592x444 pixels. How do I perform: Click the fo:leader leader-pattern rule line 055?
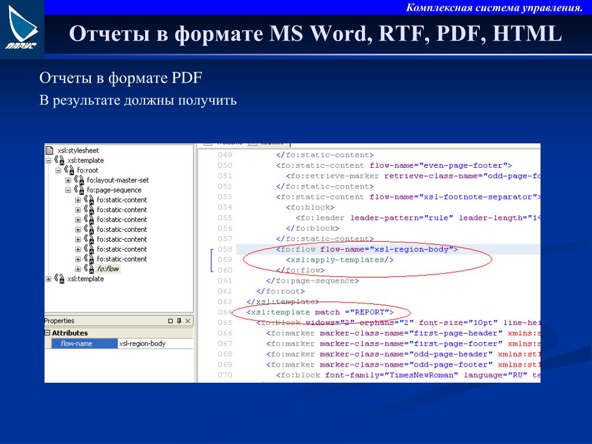[x=418, y=218]
